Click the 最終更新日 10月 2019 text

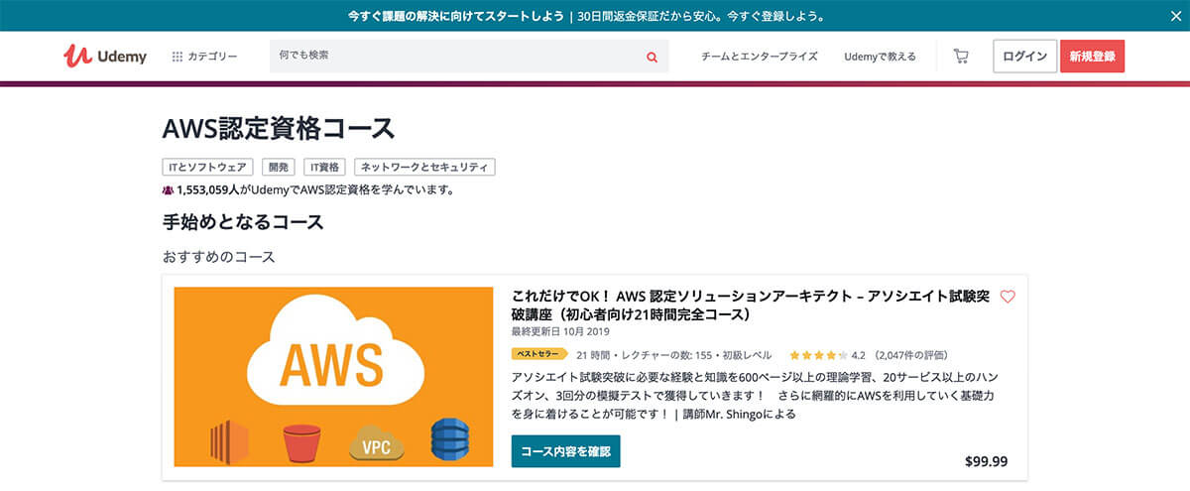click(560, 331)
